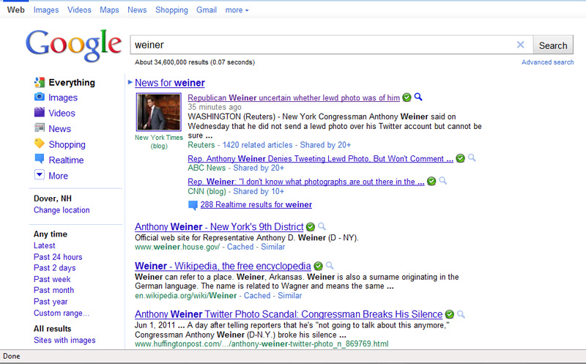Click magnifier preview icon after Republican Weiner headline

[x=418, y=97]
